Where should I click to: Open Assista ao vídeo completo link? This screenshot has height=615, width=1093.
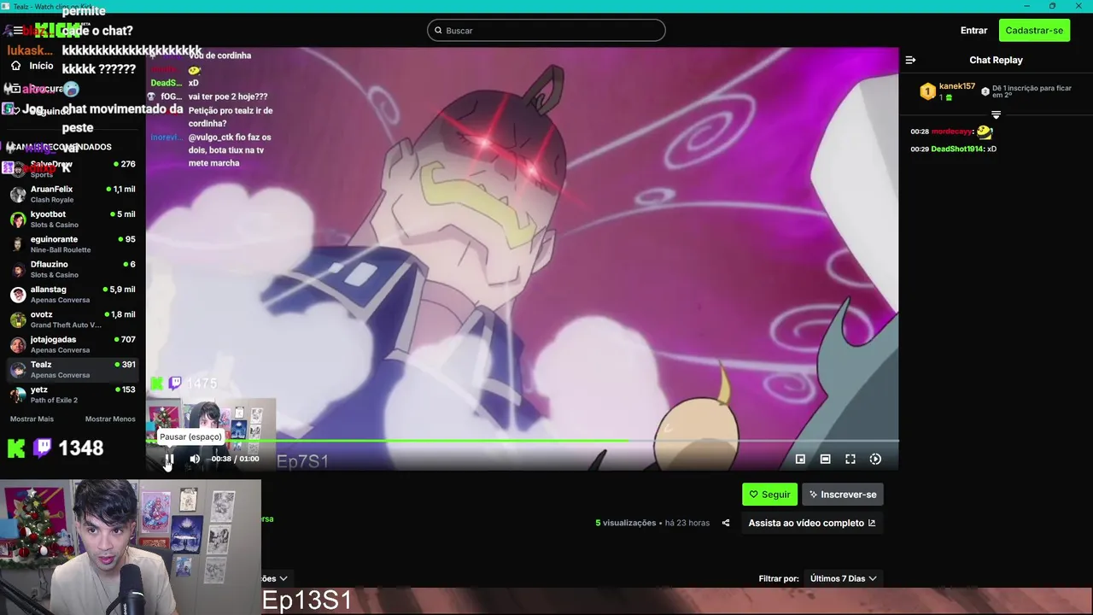click(811, 523)
